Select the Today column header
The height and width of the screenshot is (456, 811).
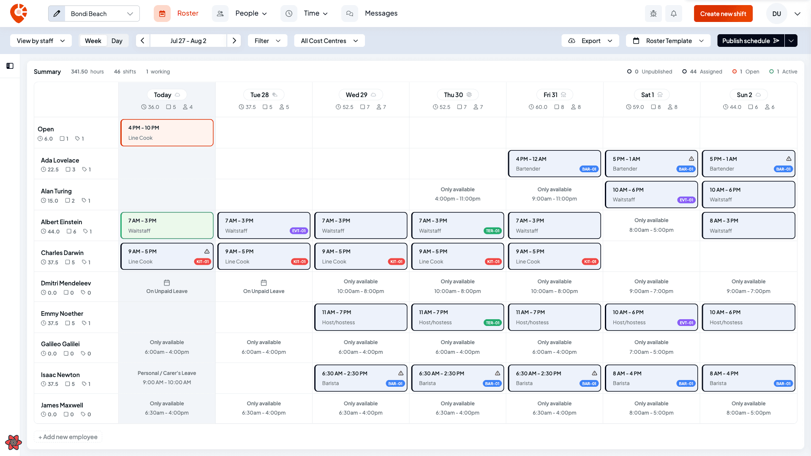click(167, 95)
